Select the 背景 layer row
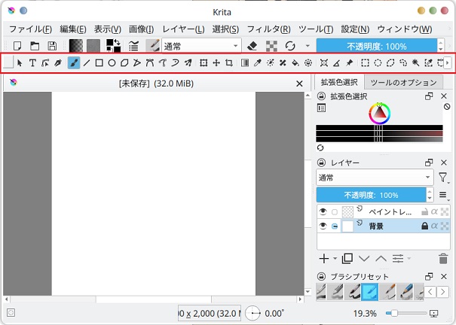This screenshot has width=456, height=325. pos(392,226)
